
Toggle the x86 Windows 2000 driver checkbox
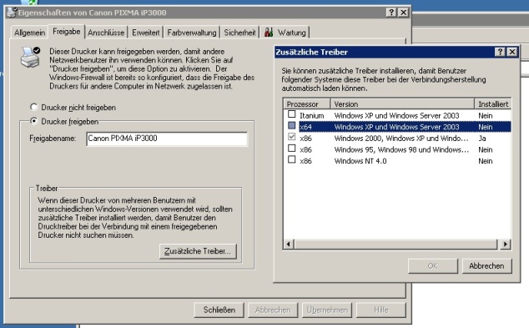click(x=292, y=137)
